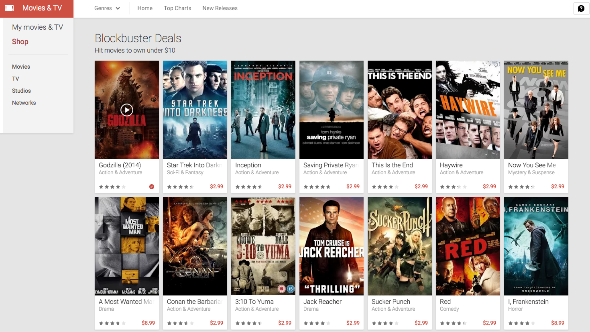The image size is (590, 332).
Task: Click the film strip Movies & TV icon
Action: (9, 8)
